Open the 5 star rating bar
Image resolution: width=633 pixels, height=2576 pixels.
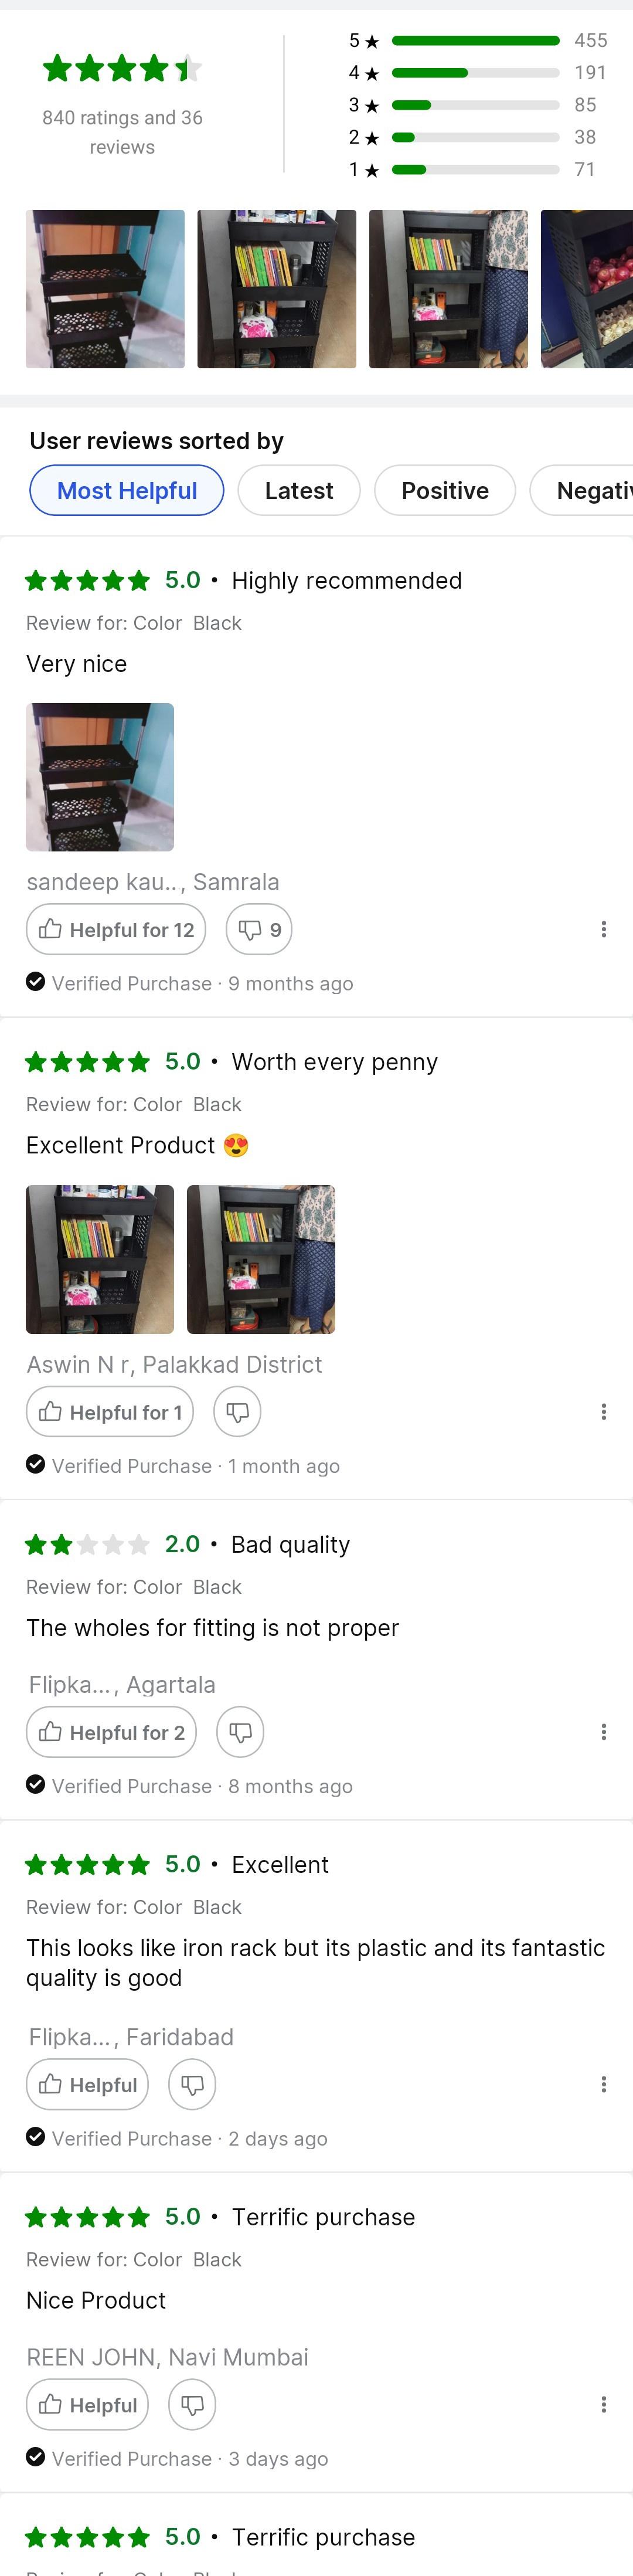tap(476, 41)
